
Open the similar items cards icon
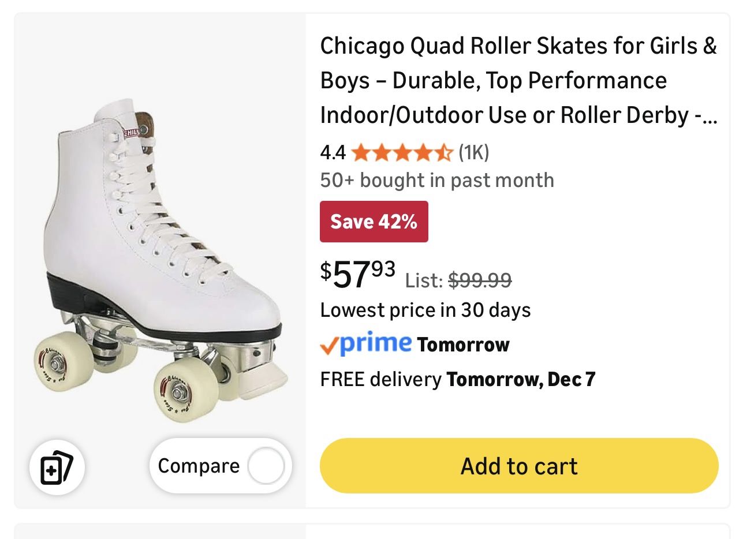point(57,467)
